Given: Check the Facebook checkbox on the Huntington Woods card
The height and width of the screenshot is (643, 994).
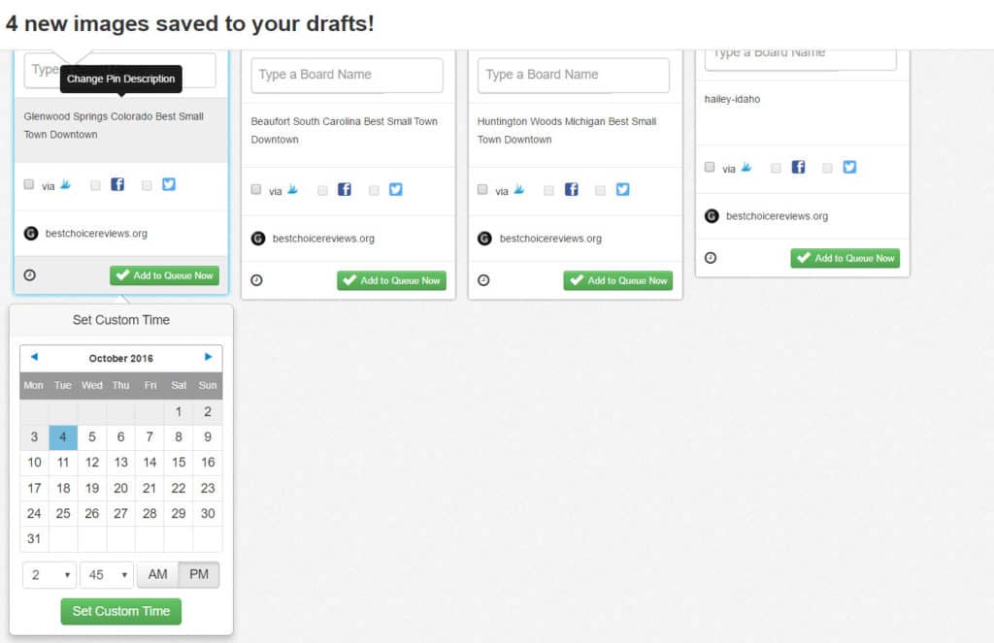Looking at the screenshot, I should (x=547, y=189).
